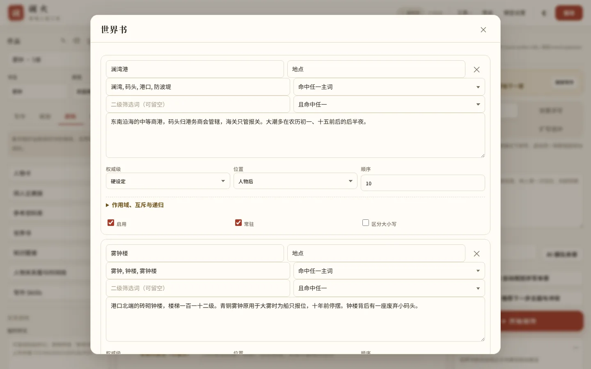This screenshot has height=369, width=591.
Task: Open the 且命中任一 dropdown in the 澜湾港 entry
Action: click(389, 105)
